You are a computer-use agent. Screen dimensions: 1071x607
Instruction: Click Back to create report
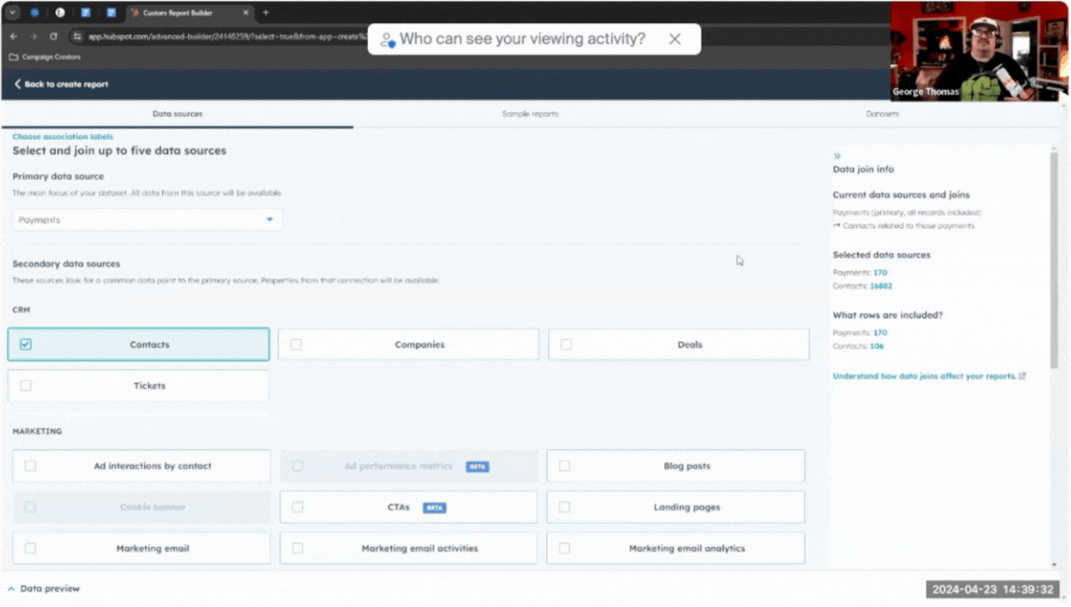(x=61, y=84)
